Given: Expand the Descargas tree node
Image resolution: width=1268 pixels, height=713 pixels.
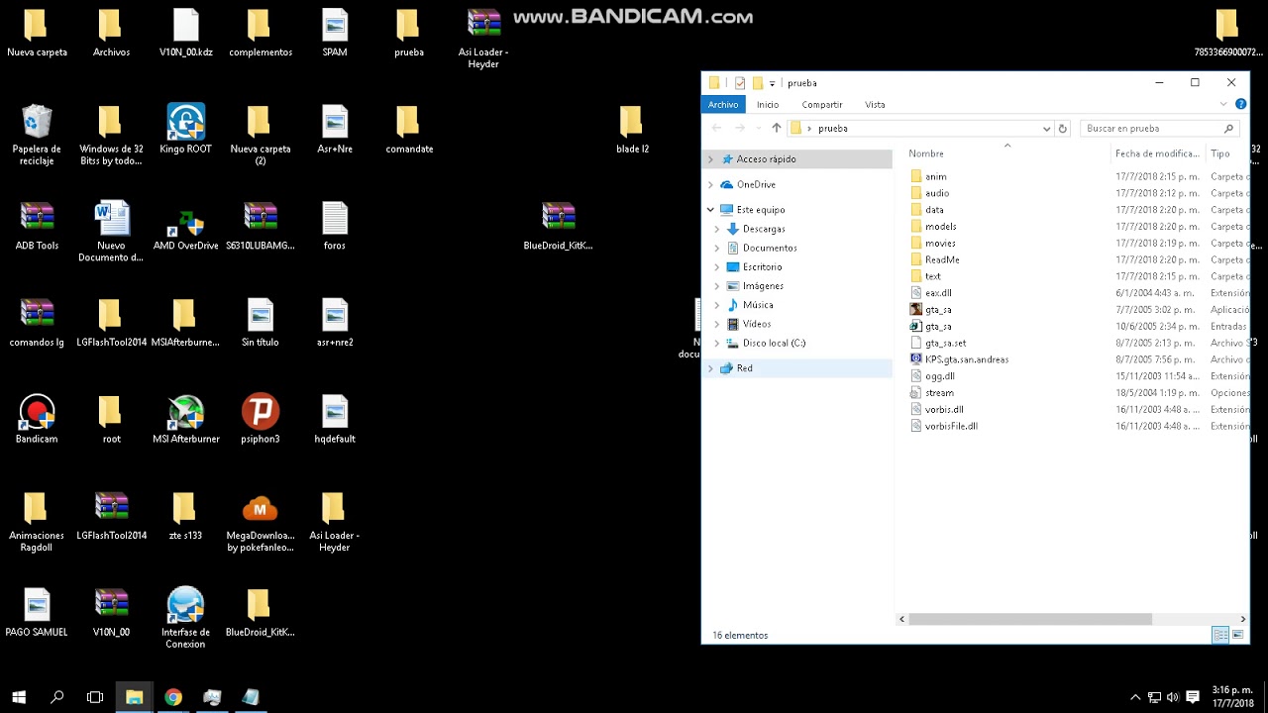Looking at the screenshot, I should pyautogui.click(x=717, y=229).
